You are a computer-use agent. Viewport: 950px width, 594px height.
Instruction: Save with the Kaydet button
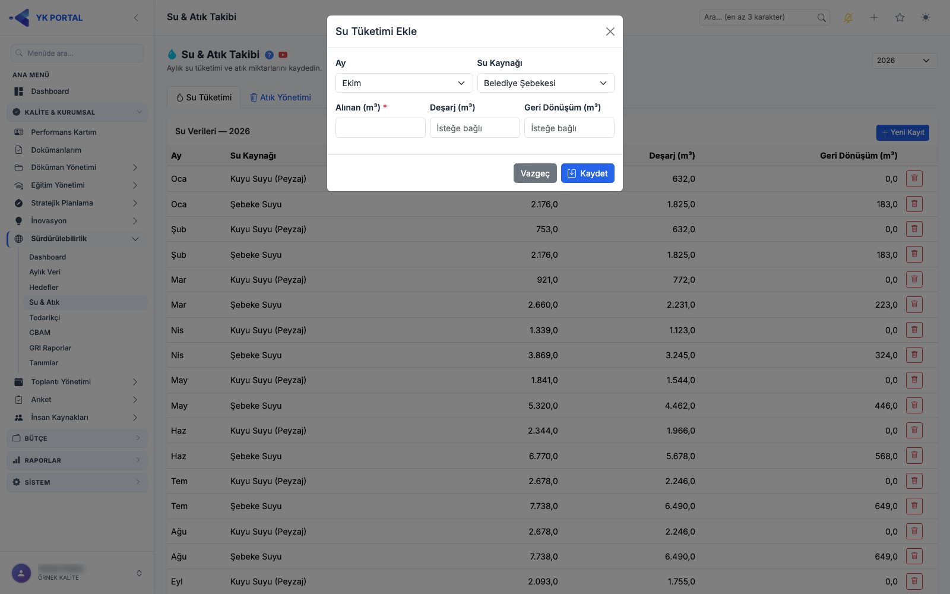[588, 173]
